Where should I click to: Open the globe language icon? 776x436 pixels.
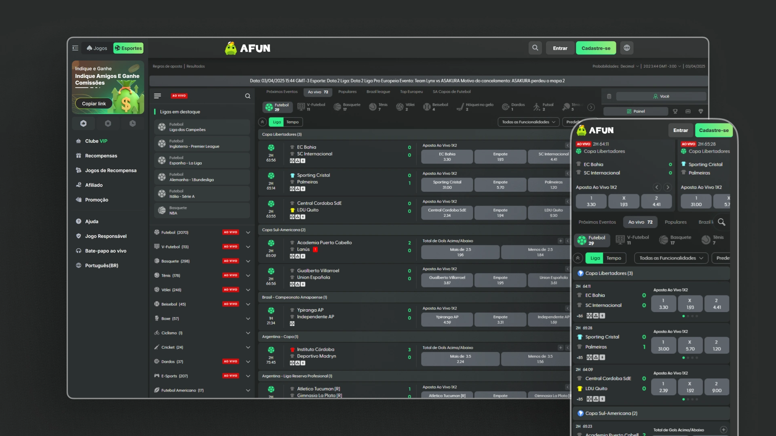tap(627, 48)
